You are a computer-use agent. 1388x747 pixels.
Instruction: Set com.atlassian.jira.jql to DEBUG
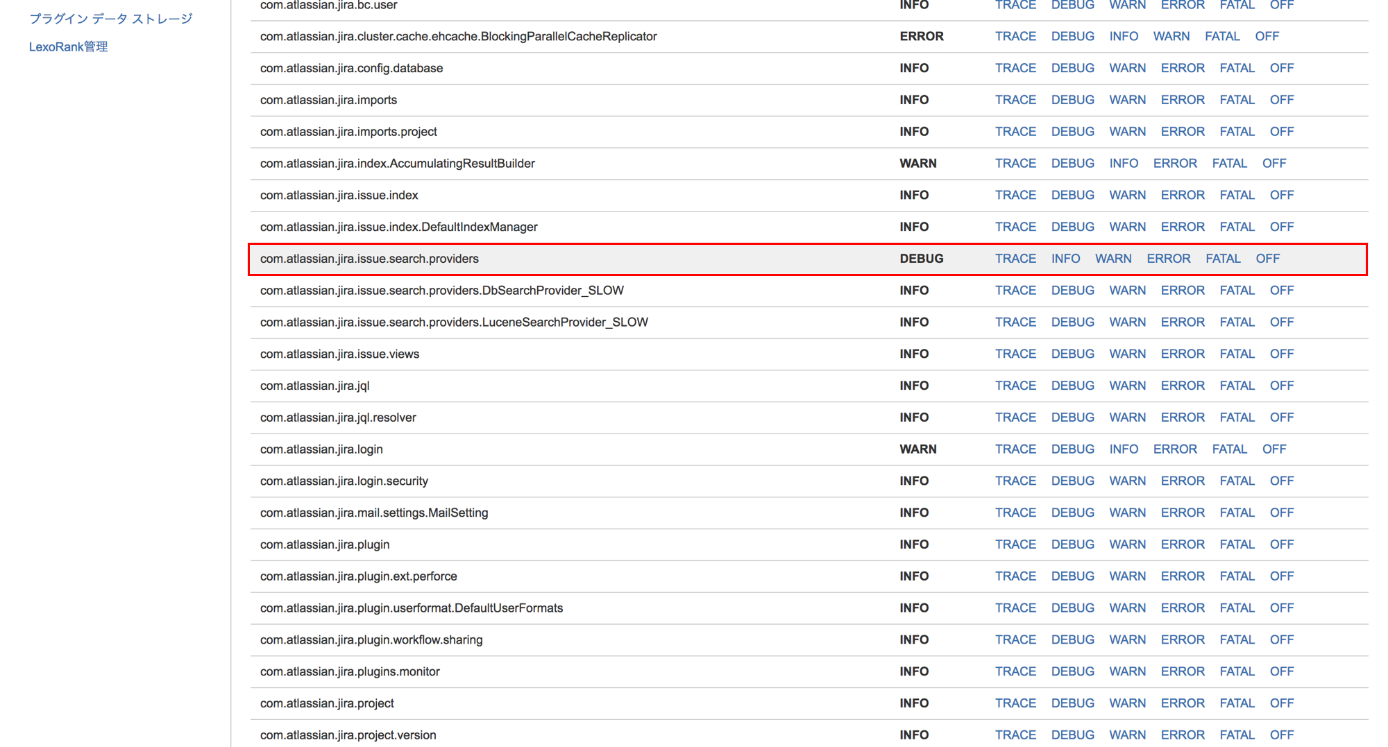click(x=1072, y=386)
